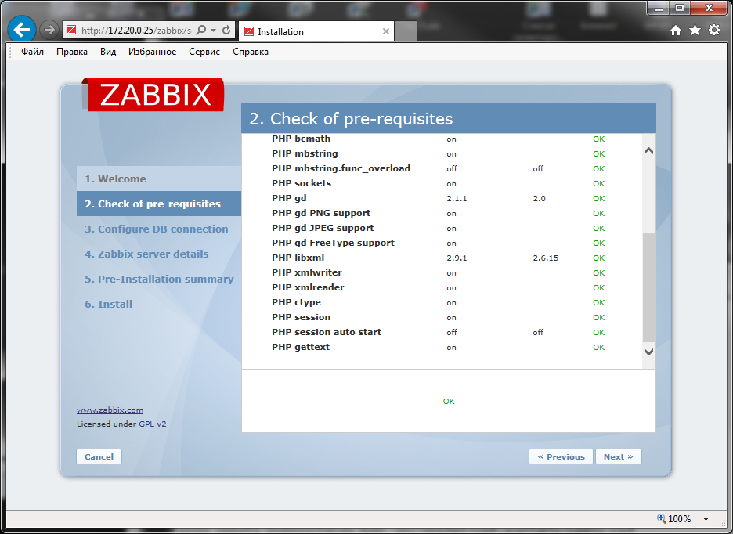Open the address bar dropdown arrow

(x=214, y=31)
